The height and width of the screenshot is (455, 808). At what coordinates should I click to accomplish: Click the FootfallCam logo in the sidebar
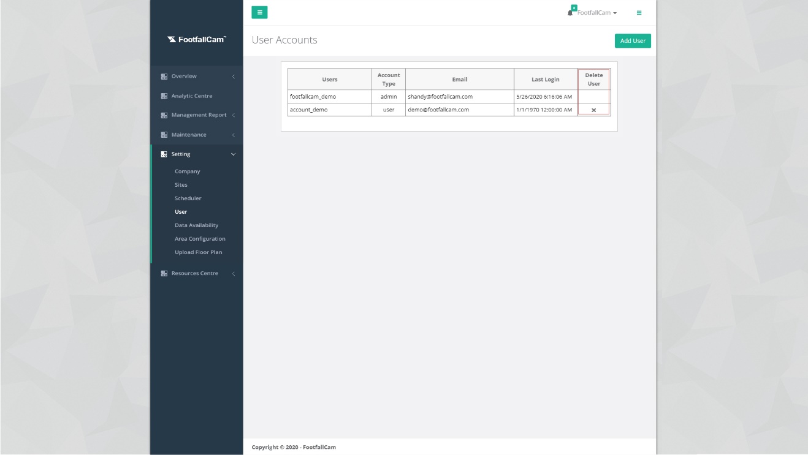[x=196, y=40]
